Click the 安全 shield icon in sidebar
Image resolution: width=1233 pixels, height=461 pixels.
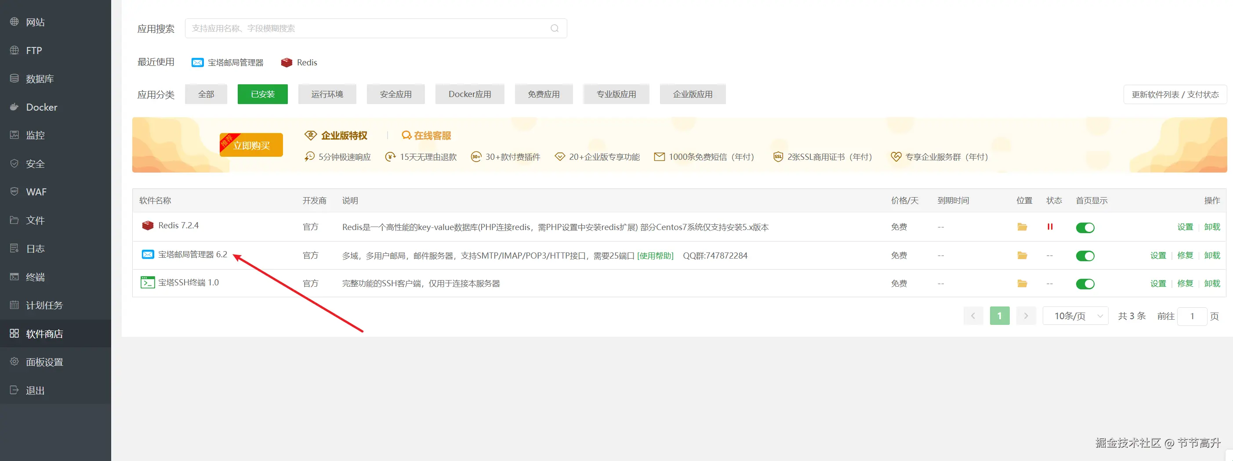click(15, 164)
